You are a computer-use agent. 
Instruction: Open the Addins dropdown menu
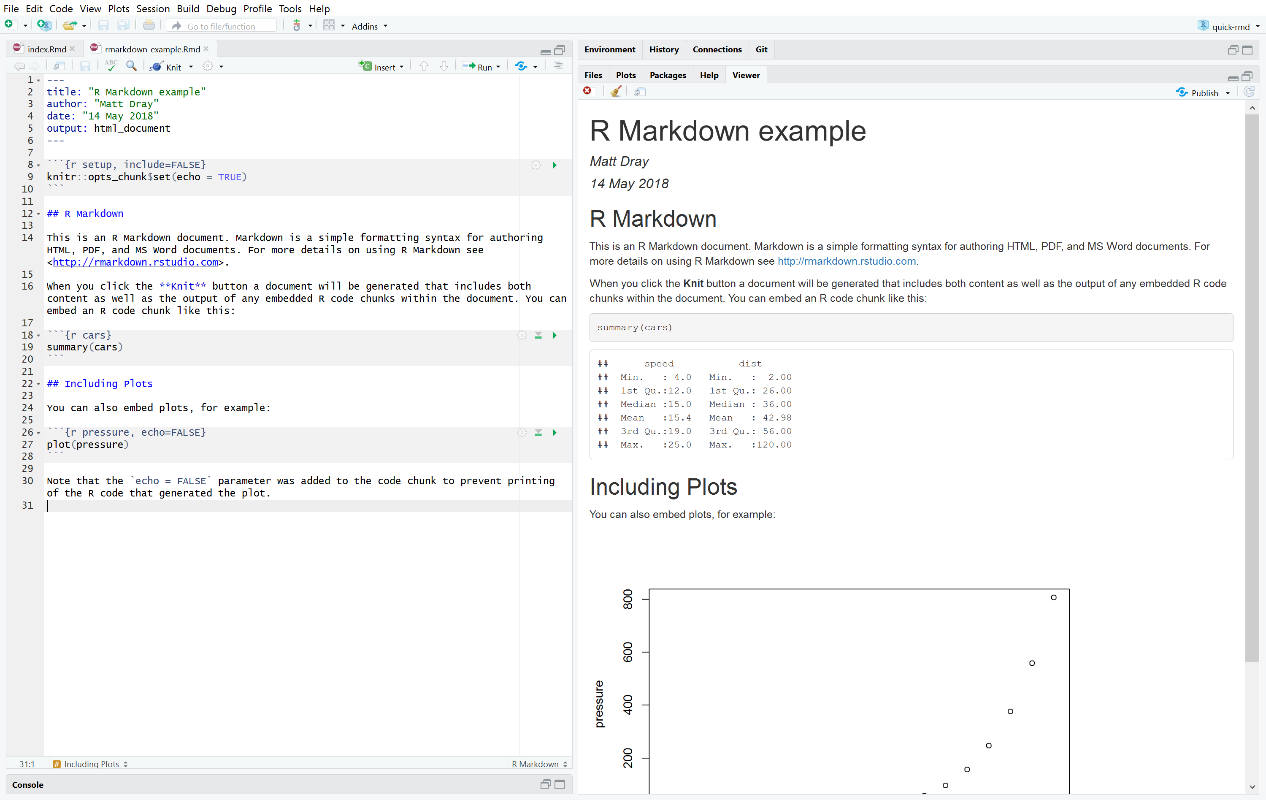click(368, 26)
